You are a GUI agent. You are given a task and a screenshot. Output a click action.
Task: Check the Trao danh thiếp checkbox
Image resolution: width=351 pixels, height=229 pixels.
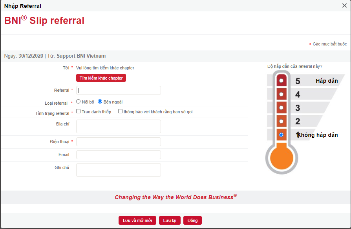coord(79,111)
